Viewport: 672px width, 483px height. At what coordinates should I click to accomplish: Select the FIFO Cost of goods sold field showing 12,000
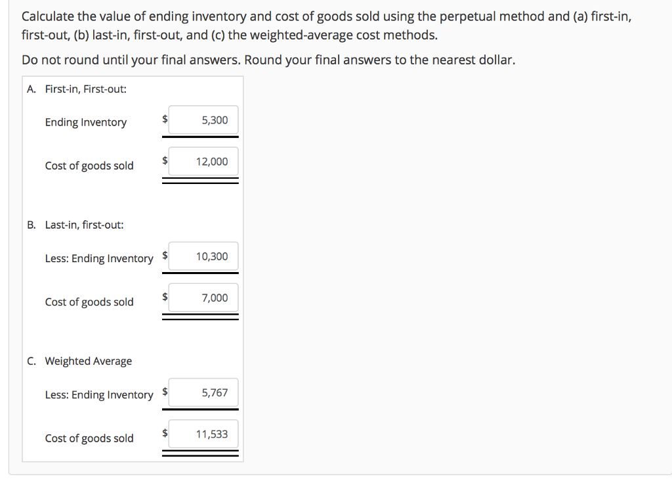[203, 162]
